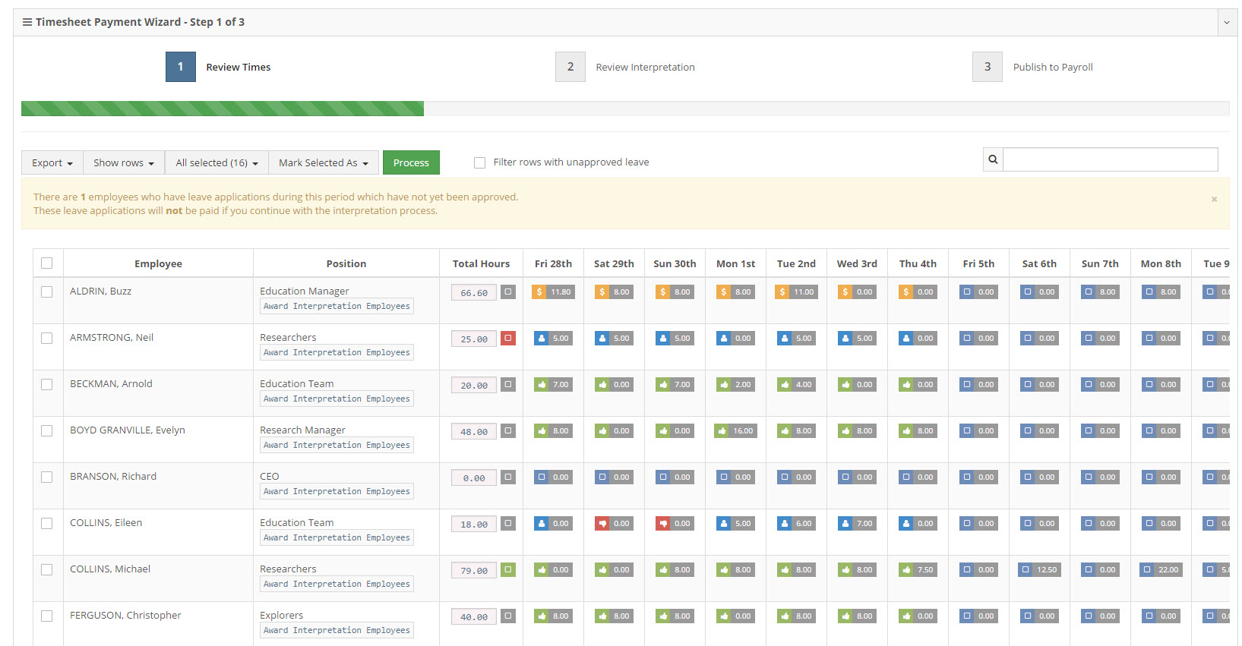The image size is (1242, 646).
Task: Click Armstrong's blue person icon for Wed 3rd
Action: tap(845, 338)
